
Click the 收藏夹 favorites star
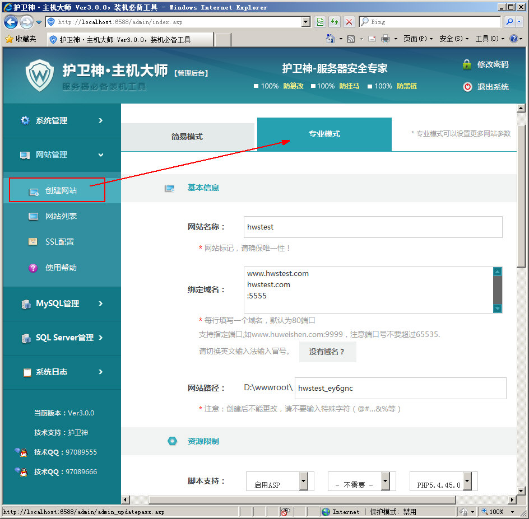coord(9,39)
